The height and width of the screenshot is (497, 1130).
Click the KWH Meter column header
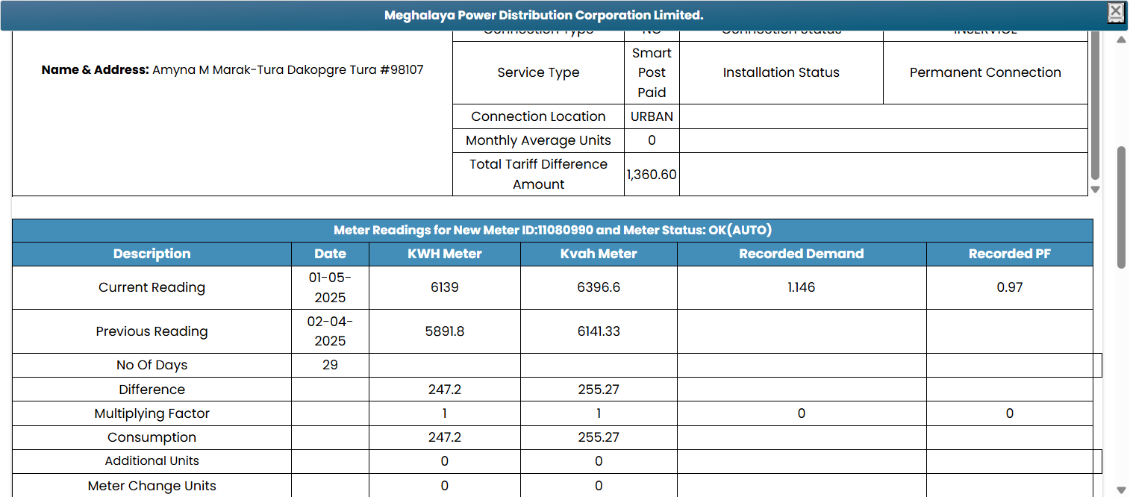point(445,254)
